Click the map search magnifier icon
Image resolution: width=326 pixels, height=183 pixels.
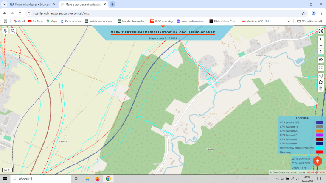pyautogui.click(x=13, y=30)
